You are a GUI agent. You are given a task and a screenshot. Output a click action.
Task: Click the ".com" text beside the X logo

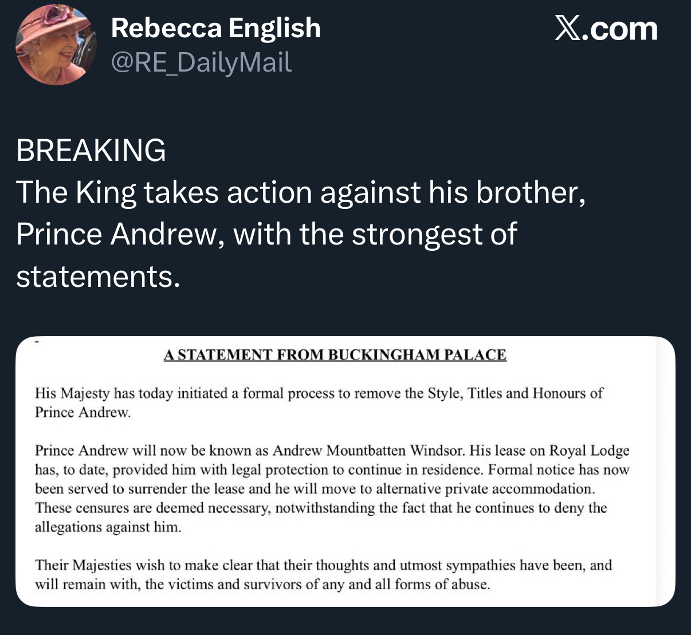619,29
